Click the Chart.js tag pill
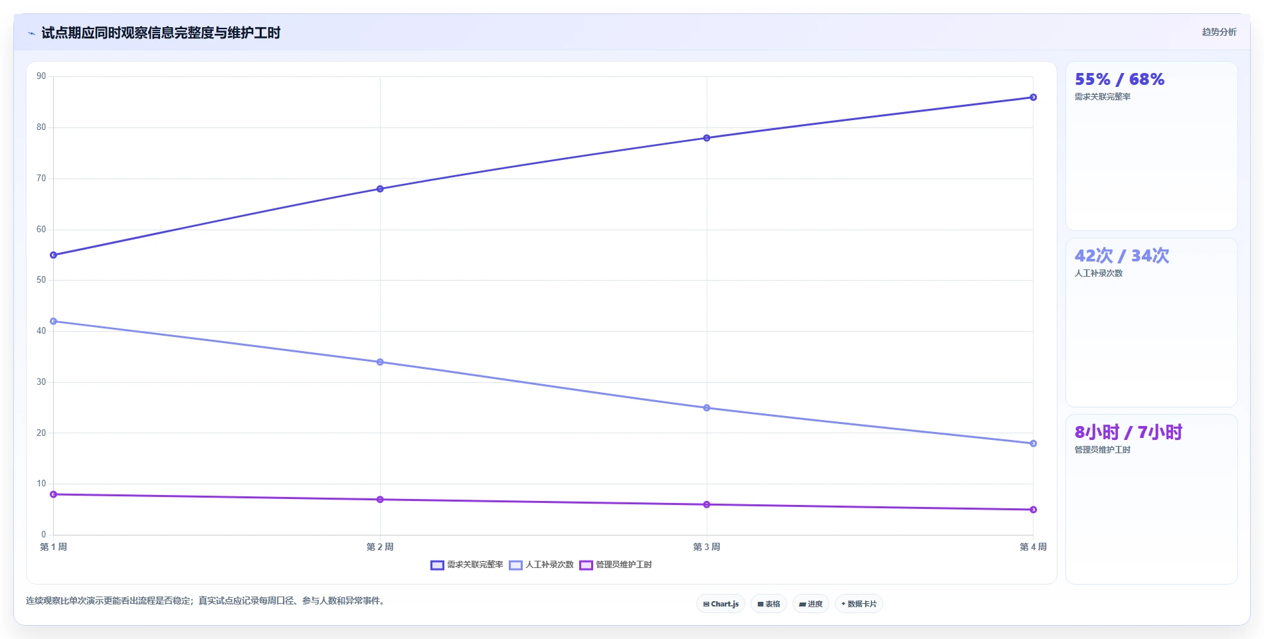The height and width of the screenshot is (639, 1264). (x=721, y=604)
